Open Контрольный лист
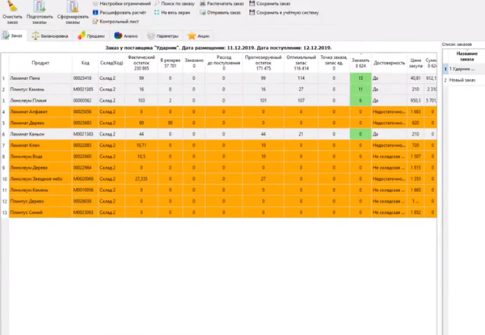The height and width of the screenshot is (335, 485). (116, 21)
